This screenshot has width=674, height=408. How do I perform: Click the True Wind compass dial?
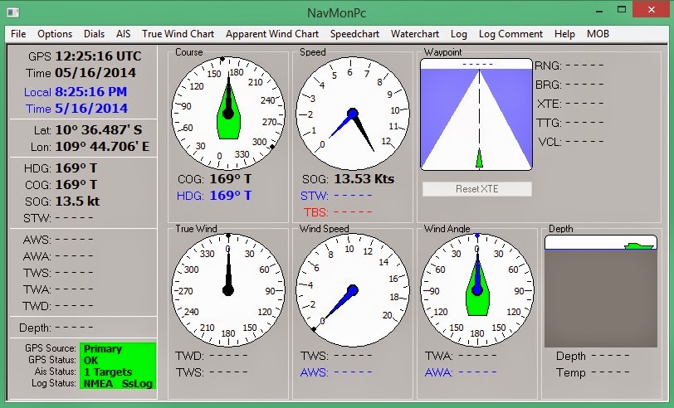coord(227,290)
